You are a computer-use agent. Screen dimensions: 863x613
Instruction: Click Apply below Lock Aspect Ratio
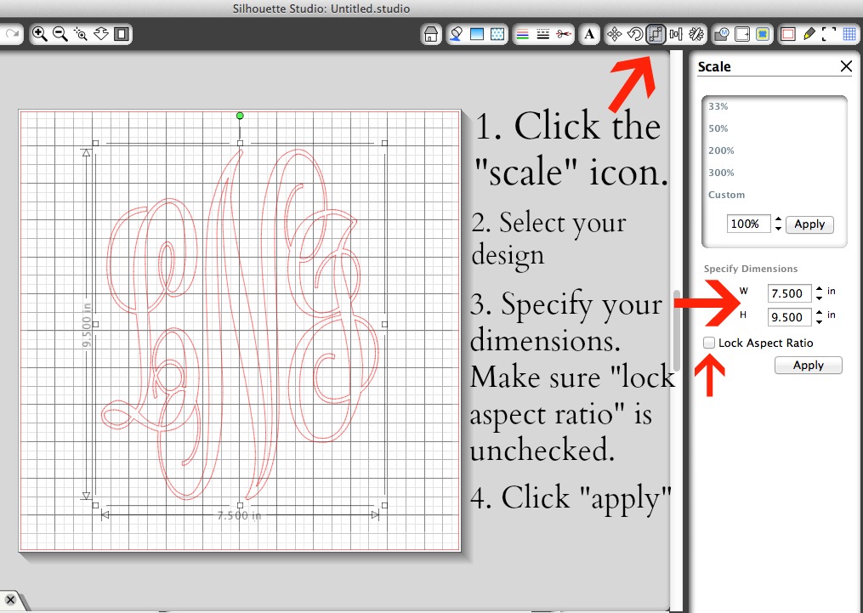tap(809, 366)
